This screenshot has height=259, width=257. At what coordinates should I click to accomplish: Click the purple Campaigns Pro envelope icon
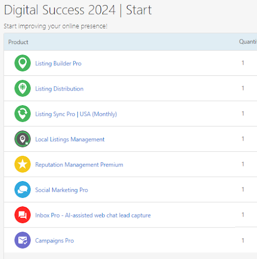pos(23,240)
